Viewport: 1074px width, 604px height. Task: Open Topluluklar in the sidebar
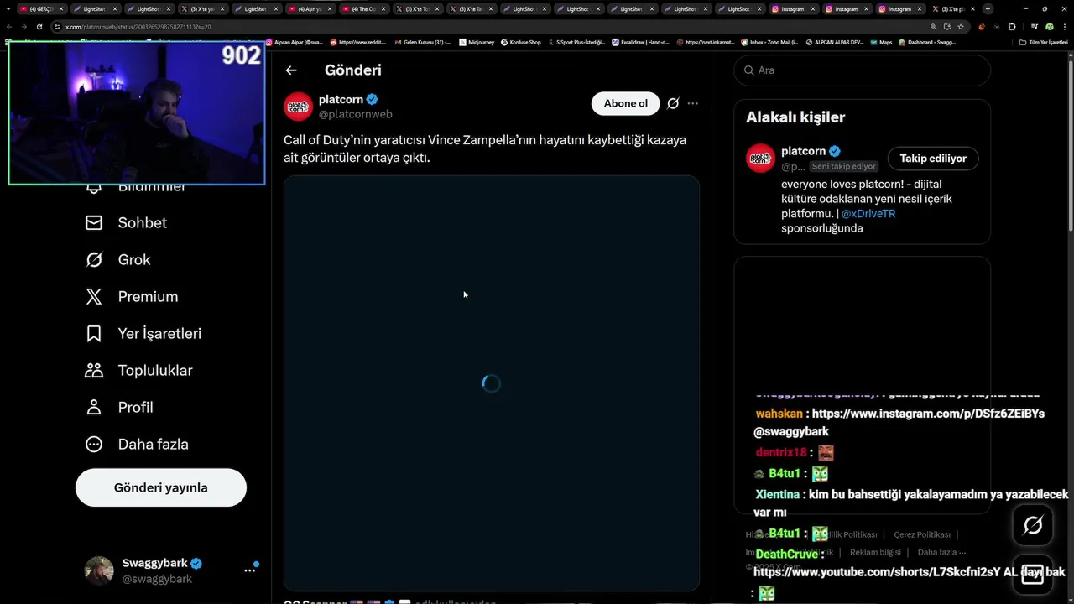[138, 370]
